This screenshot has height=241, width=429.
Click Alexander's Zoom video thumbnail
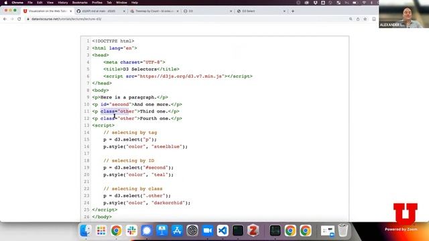tap(404, 14)
